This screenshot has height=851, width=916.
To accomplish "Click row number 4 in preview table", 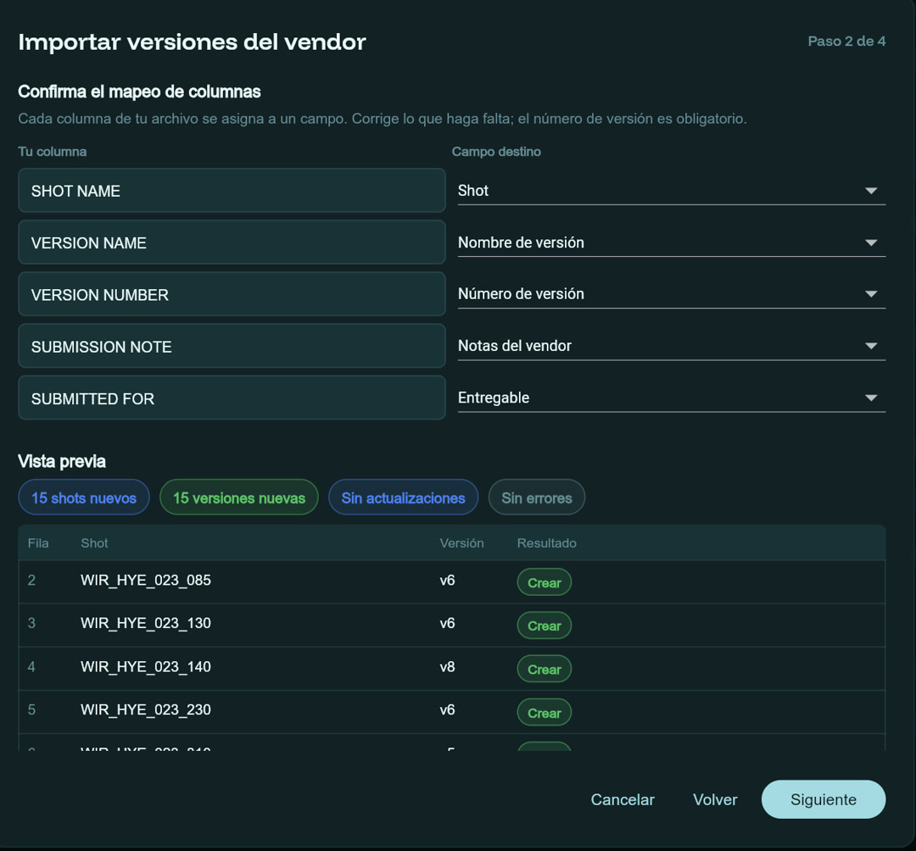I will (x=31, y=666).
